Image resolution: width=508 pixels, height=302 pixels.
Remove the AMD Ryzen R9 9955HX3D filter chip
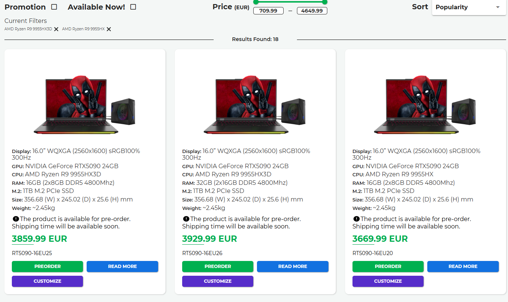tap(56, 29)
